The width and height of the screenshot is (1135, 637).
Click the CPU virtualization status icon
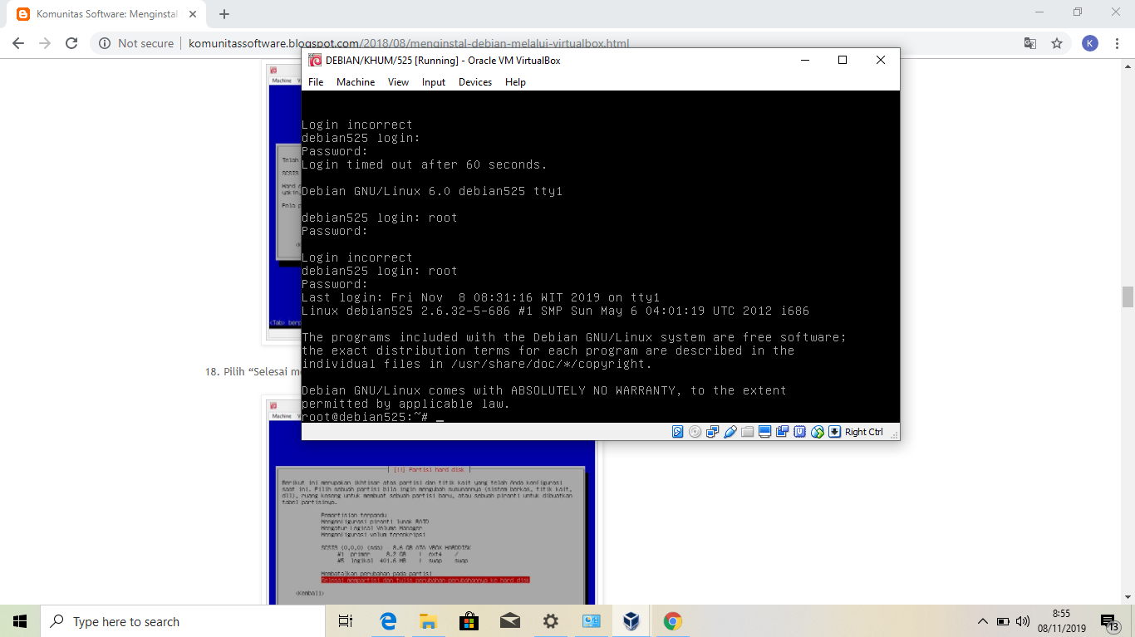(x=800, y=432)
